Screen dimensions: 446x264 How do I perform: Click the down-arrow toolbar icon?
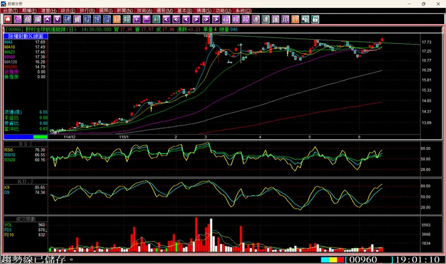[57, 19]
